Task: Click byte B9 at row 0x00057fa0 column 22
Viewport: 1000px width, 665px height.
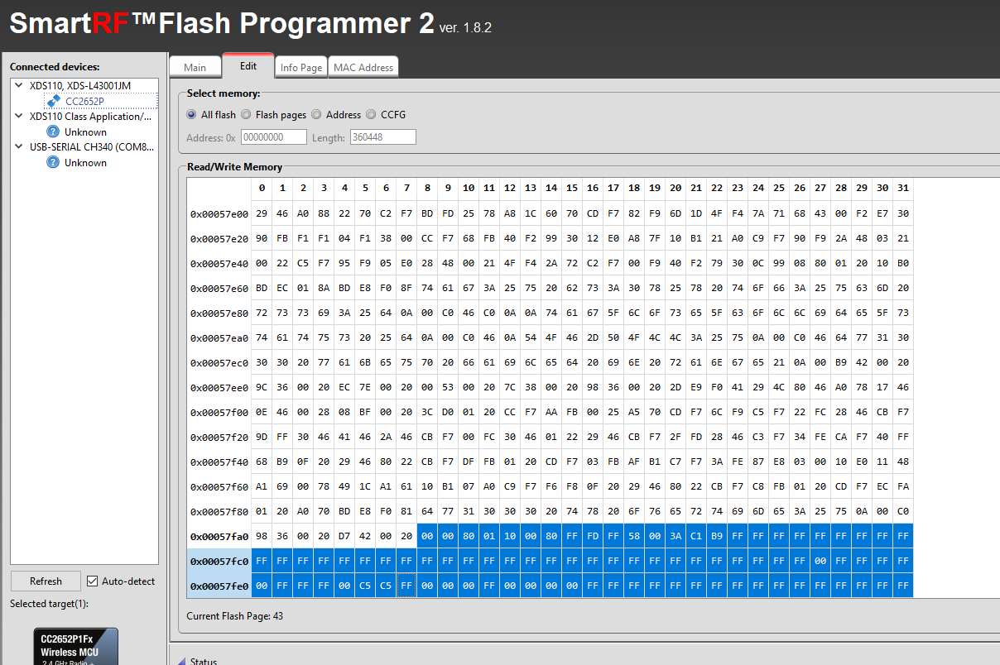Action: [x=717, y=536]
